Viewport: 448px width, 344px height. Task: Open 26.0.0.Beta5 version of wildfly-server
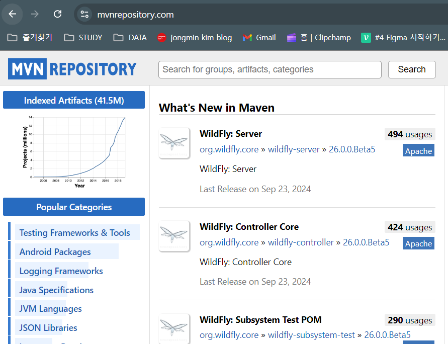pos(352,149)
